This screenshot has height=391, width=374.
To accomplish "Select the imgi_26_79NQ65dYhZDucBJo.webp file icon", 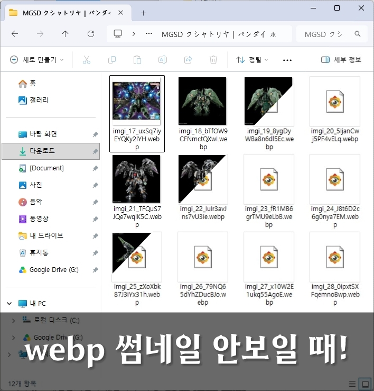I will click(203, 257).
